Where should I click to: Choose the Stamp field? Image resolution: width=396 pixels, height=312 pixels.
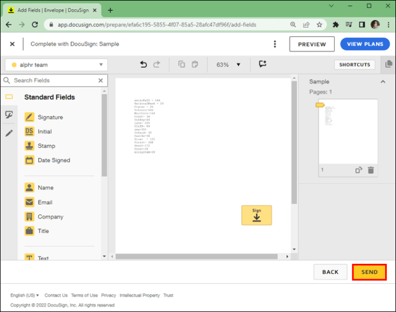[x=40, y=146]
